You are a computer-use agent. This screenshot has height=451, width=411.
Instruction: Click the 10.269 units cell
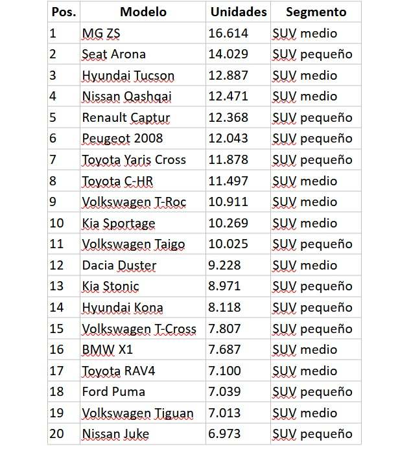tap(239, 223)
